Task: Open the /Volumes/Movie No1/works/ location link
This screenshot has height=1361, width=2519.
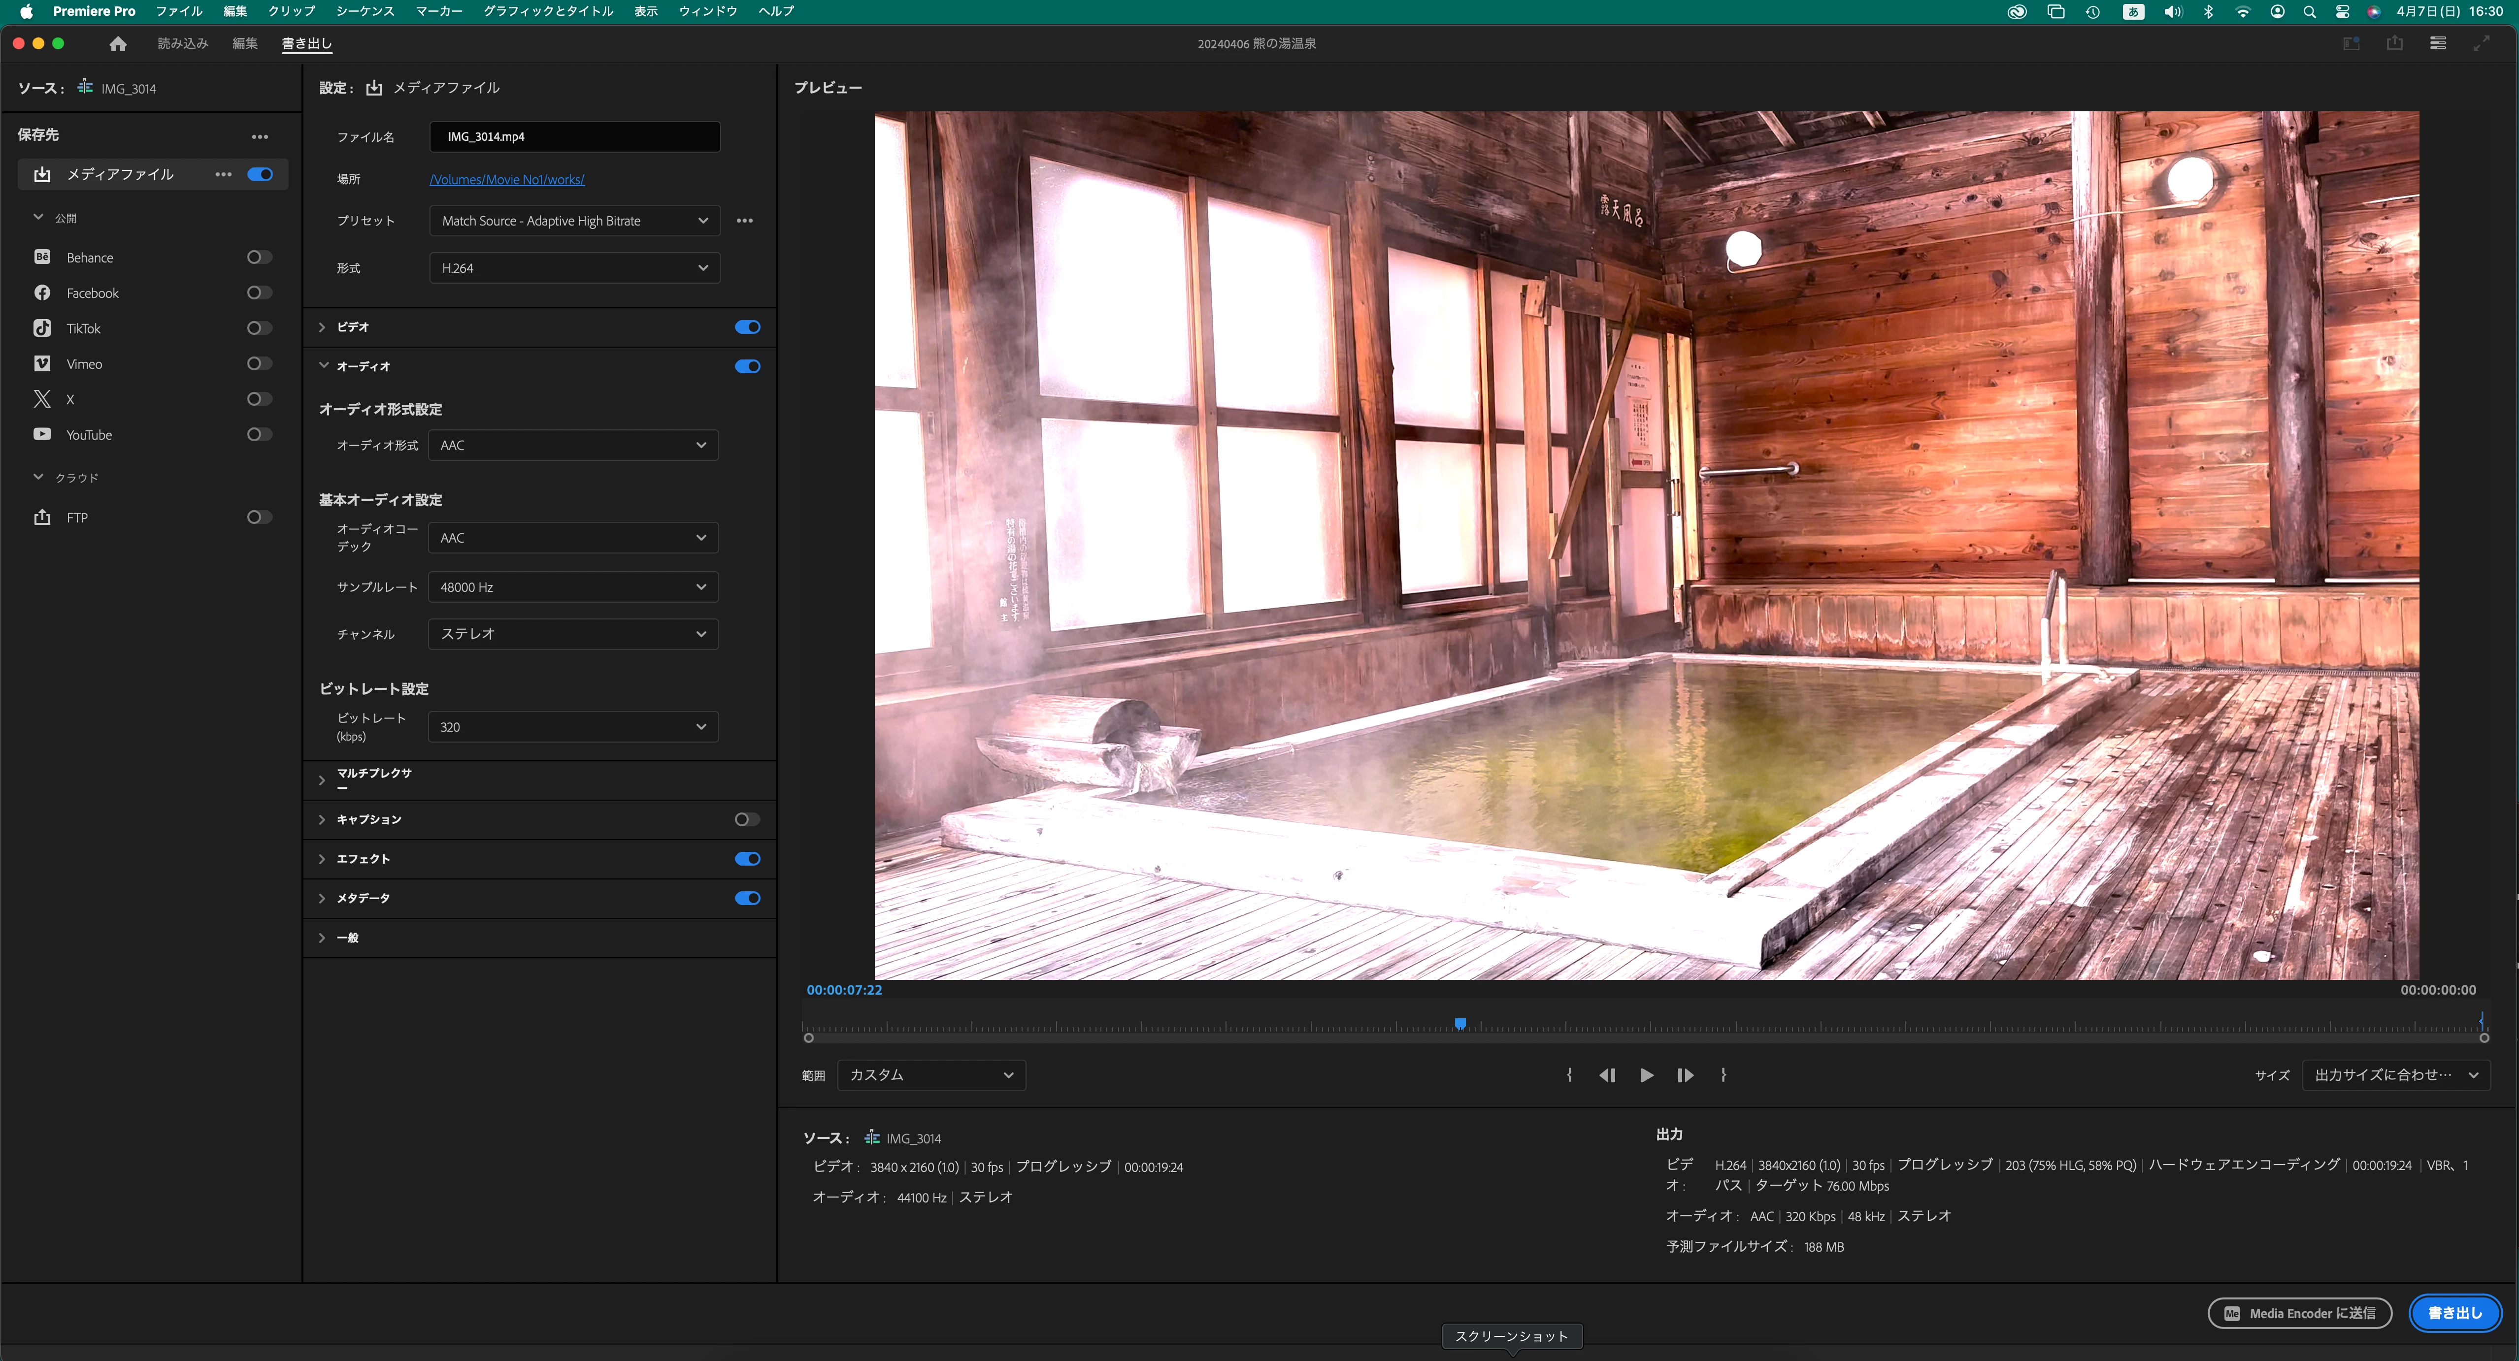Action: tap(506, 179)
